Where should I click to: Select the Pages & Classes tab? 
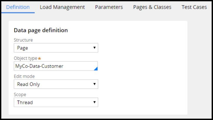pyautogui.click(x=152, y=7)
